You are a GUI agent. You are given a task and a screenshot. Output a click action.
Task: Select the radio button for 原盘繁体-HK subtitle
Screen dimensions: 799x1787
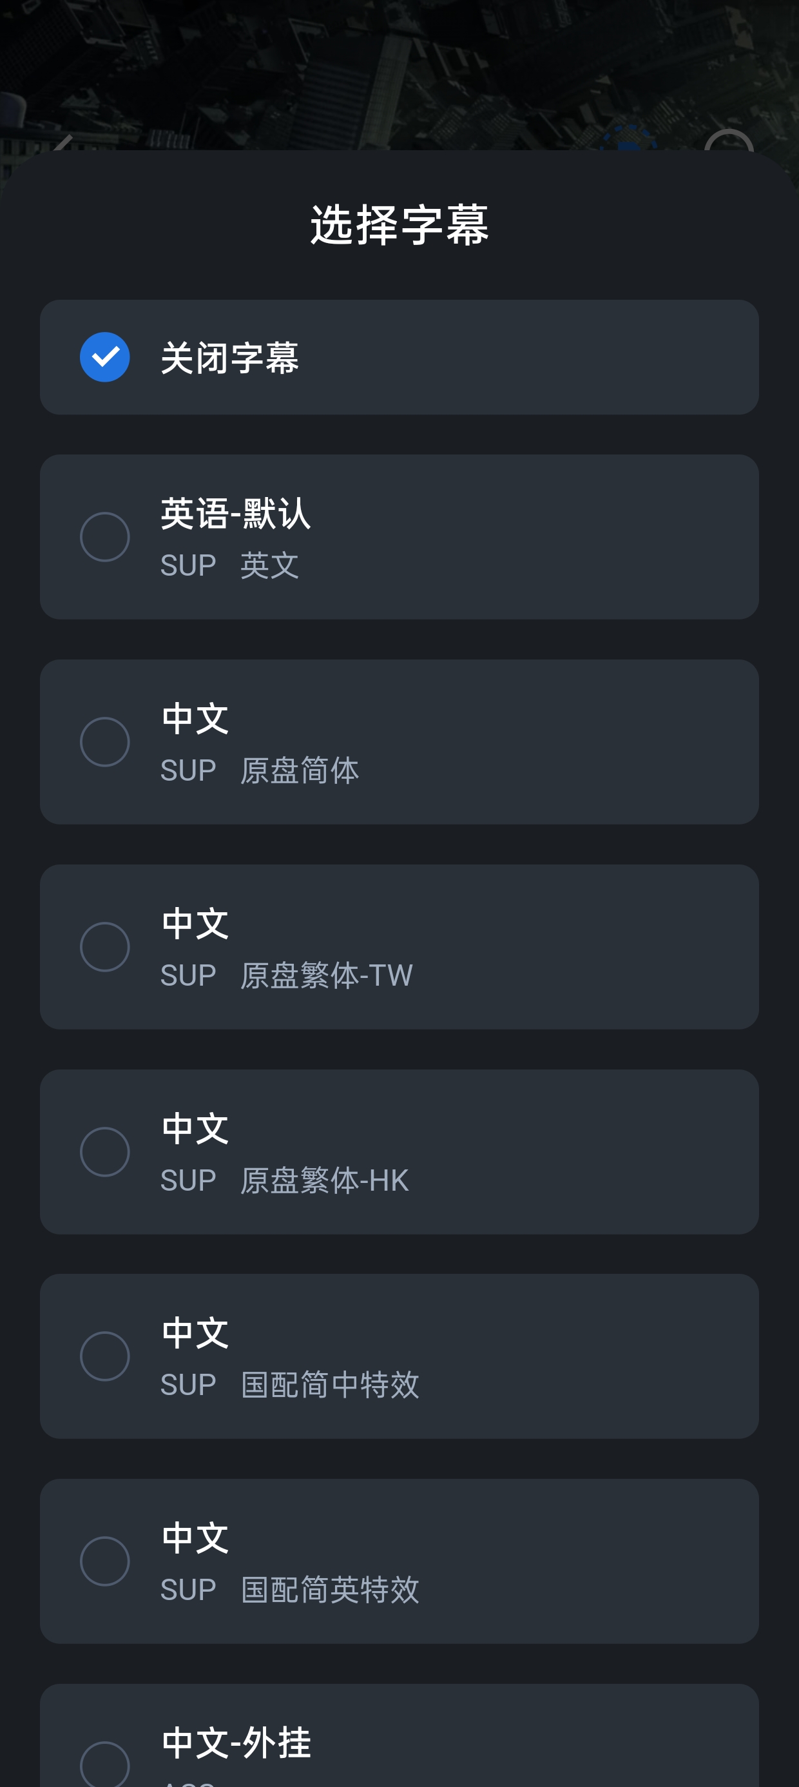(105, 1152)
